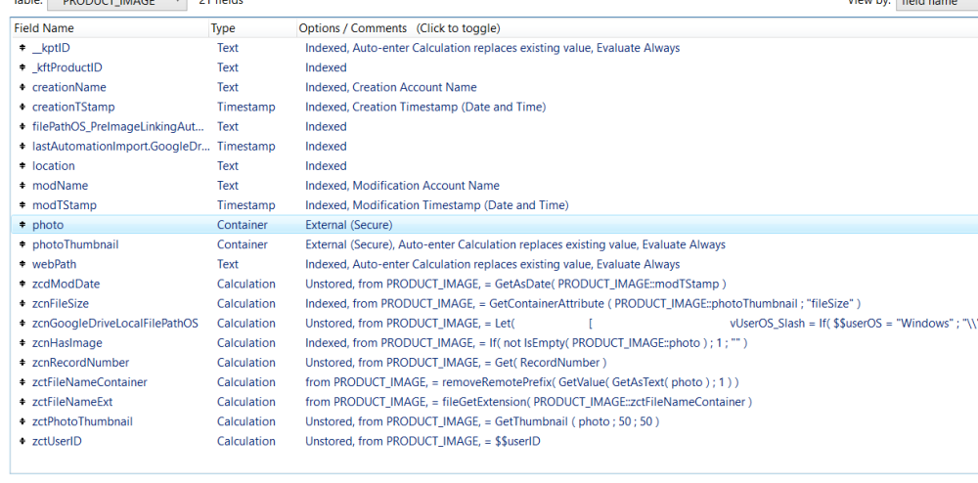Viewport: 978px width, 483px height.
Task: Click the reorder handle beside the photo field
Action: 22,225
